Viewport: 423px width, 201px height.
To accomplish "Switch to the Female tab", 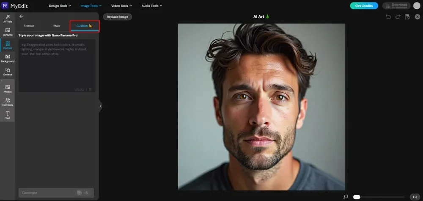I will click(29, 26).
